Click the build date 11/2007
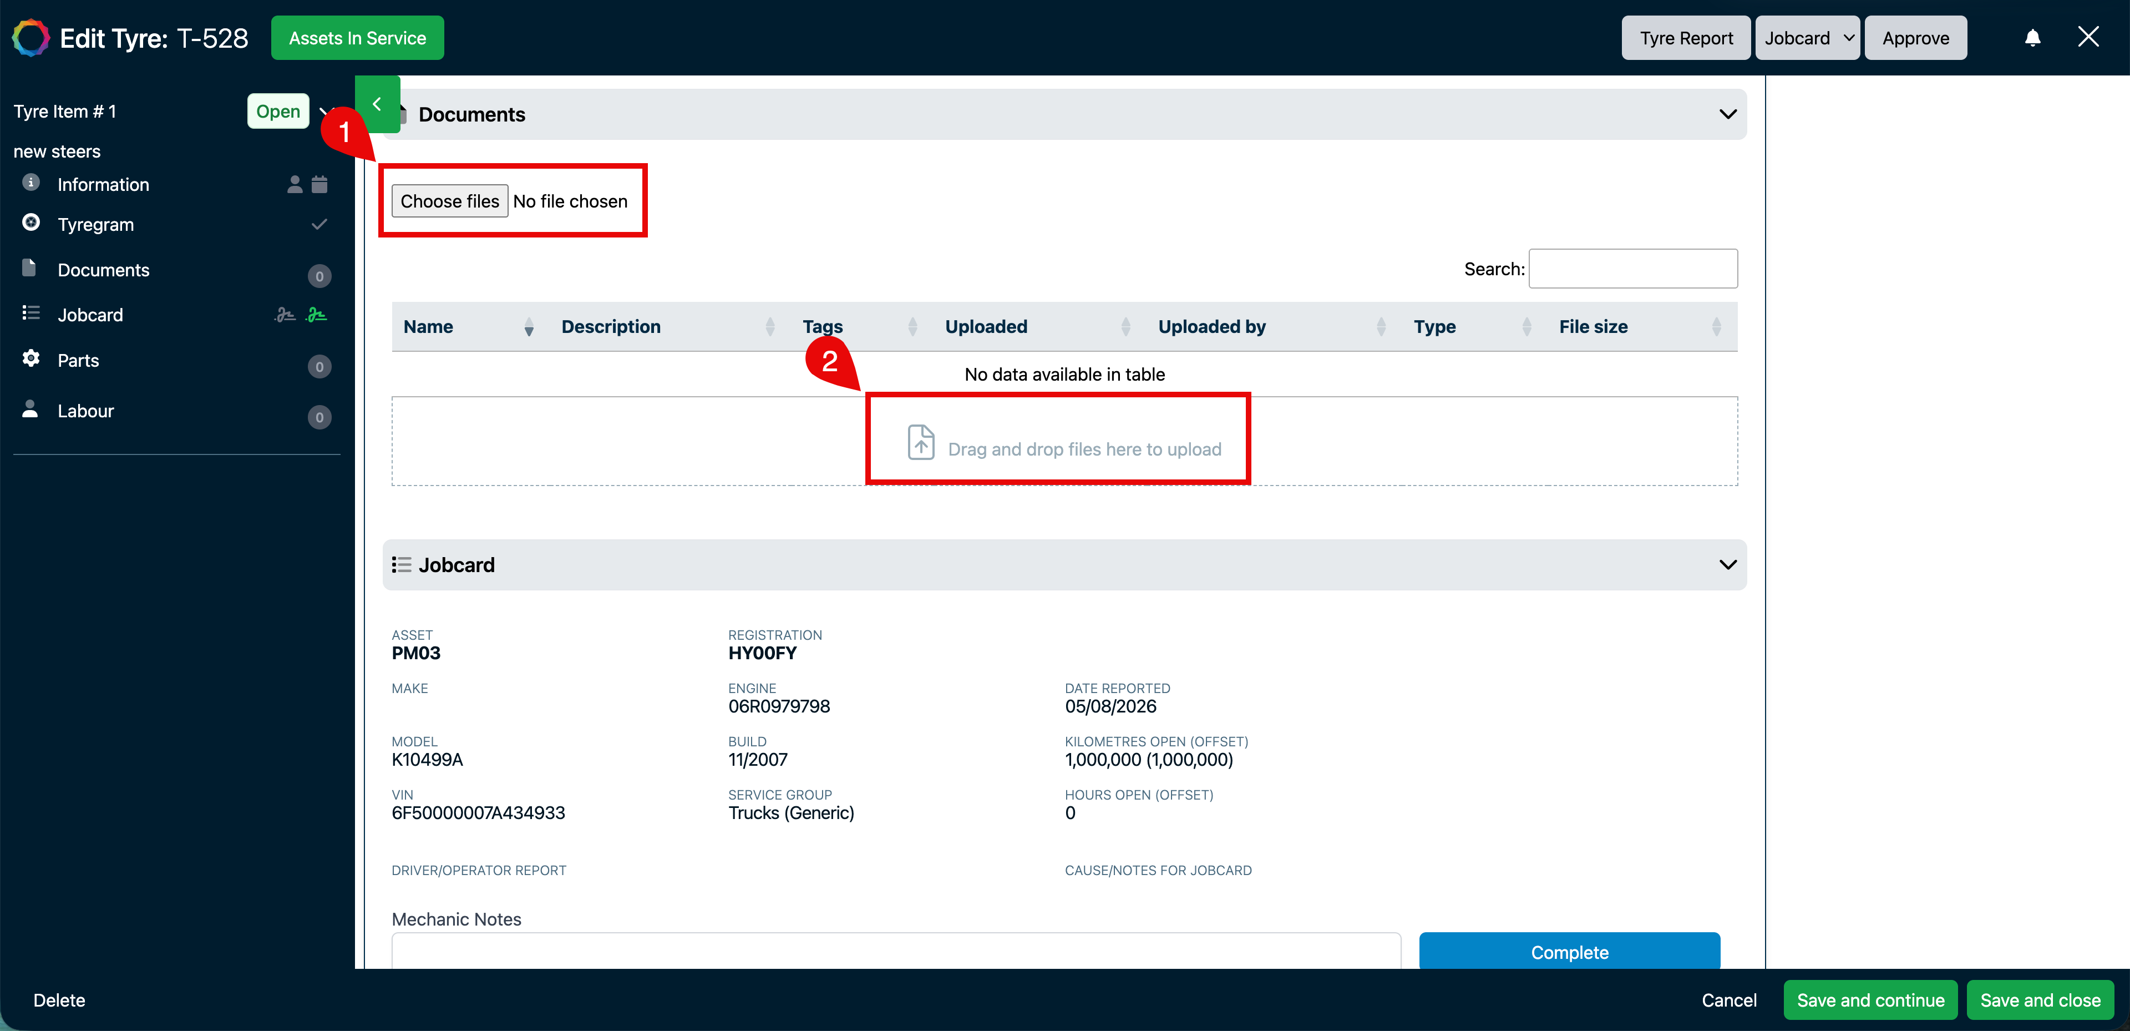Viewport: 2130px width, 1031px height. point(758,760)
